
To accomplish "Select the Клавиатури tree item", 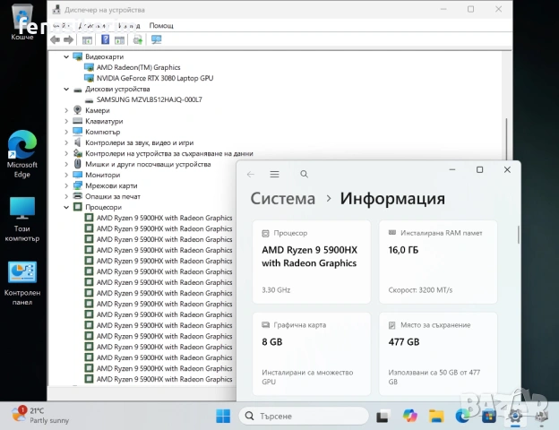I will 104,121.
